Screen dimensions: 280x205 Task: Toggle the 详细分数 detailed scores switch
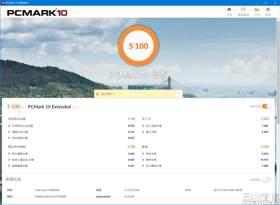point(267,107)
